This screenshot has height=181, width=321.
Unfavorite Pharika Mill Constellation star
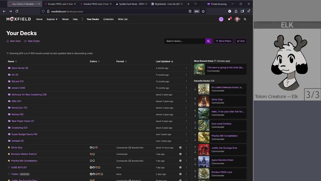pyautogui.click(x=9, y=161)
